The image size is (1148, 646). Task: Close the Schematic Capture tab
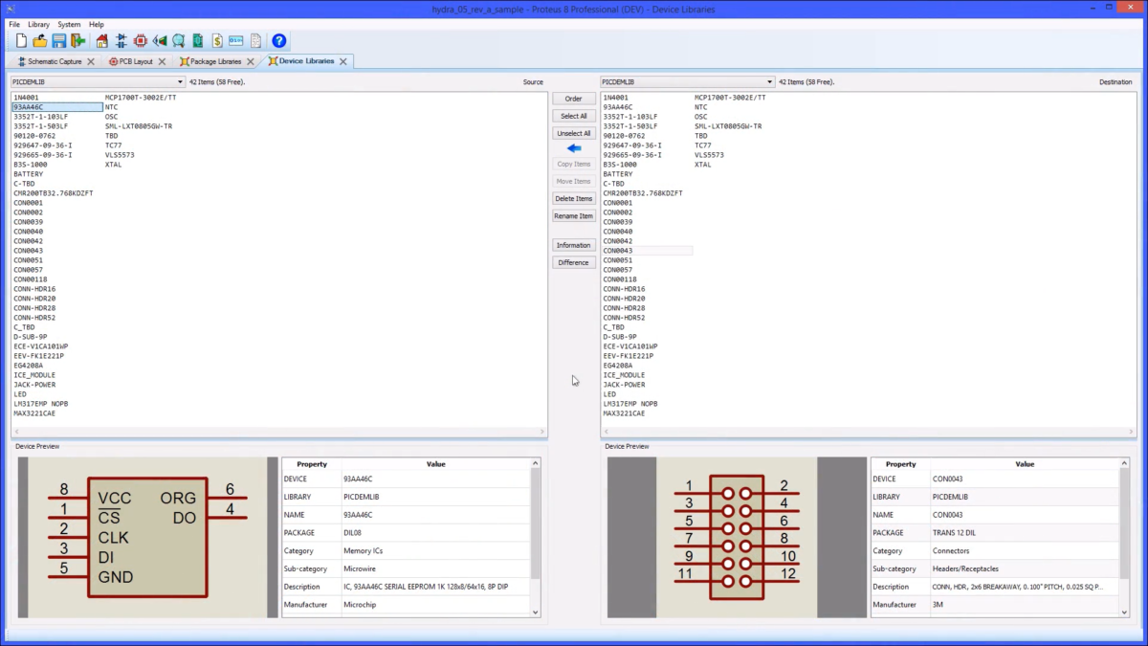pos(91,61)
